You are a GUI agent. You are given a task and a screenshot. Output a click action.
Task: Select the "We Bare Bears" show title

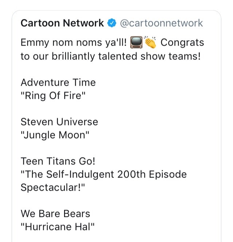point(55,213)
